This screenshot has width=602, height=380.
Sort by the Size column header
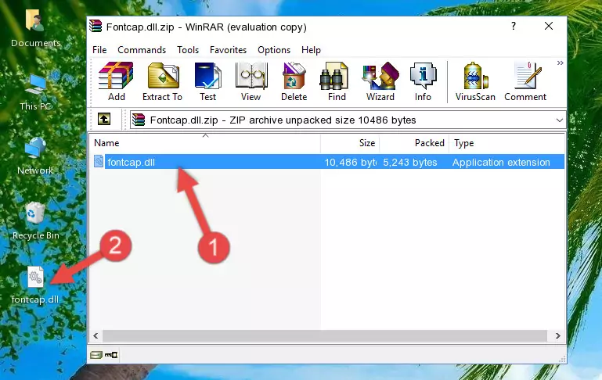(x=350, y=143)
